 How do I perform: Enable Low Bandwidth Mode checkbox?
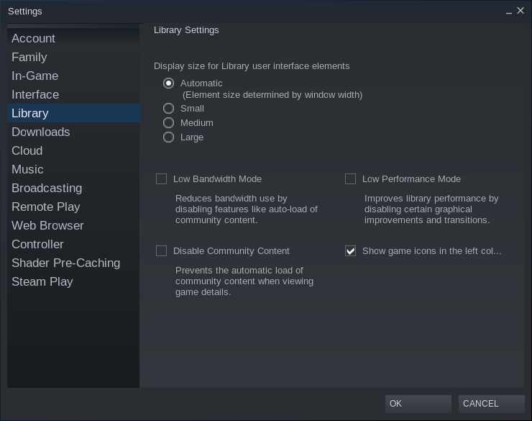pyautogui.click(x=162, y=179)
